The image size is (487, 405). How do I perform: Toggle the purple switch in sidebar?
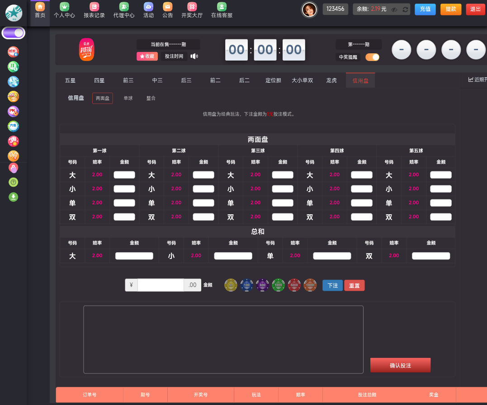[x=14, y=33]
